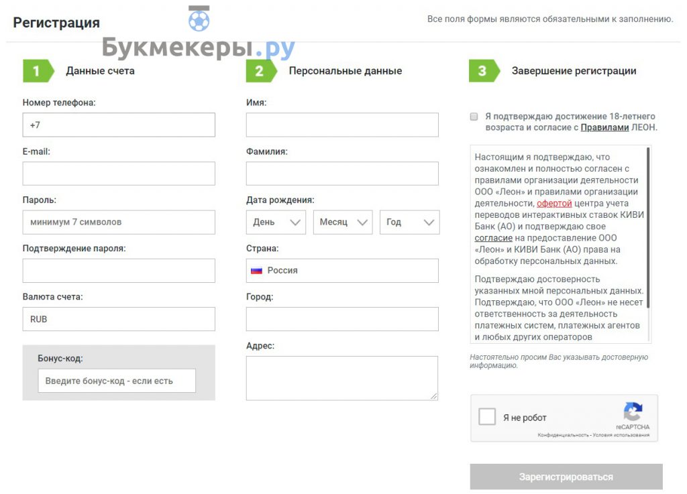The height and width of the screenshot is (494, 687).
Task: Click the согласие link in agreement text
Action: tap(493, 238)
